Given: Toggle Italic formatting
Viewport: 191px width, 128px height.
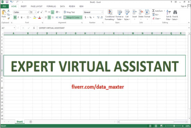Looking at the screenshot, I should [18, 17].
